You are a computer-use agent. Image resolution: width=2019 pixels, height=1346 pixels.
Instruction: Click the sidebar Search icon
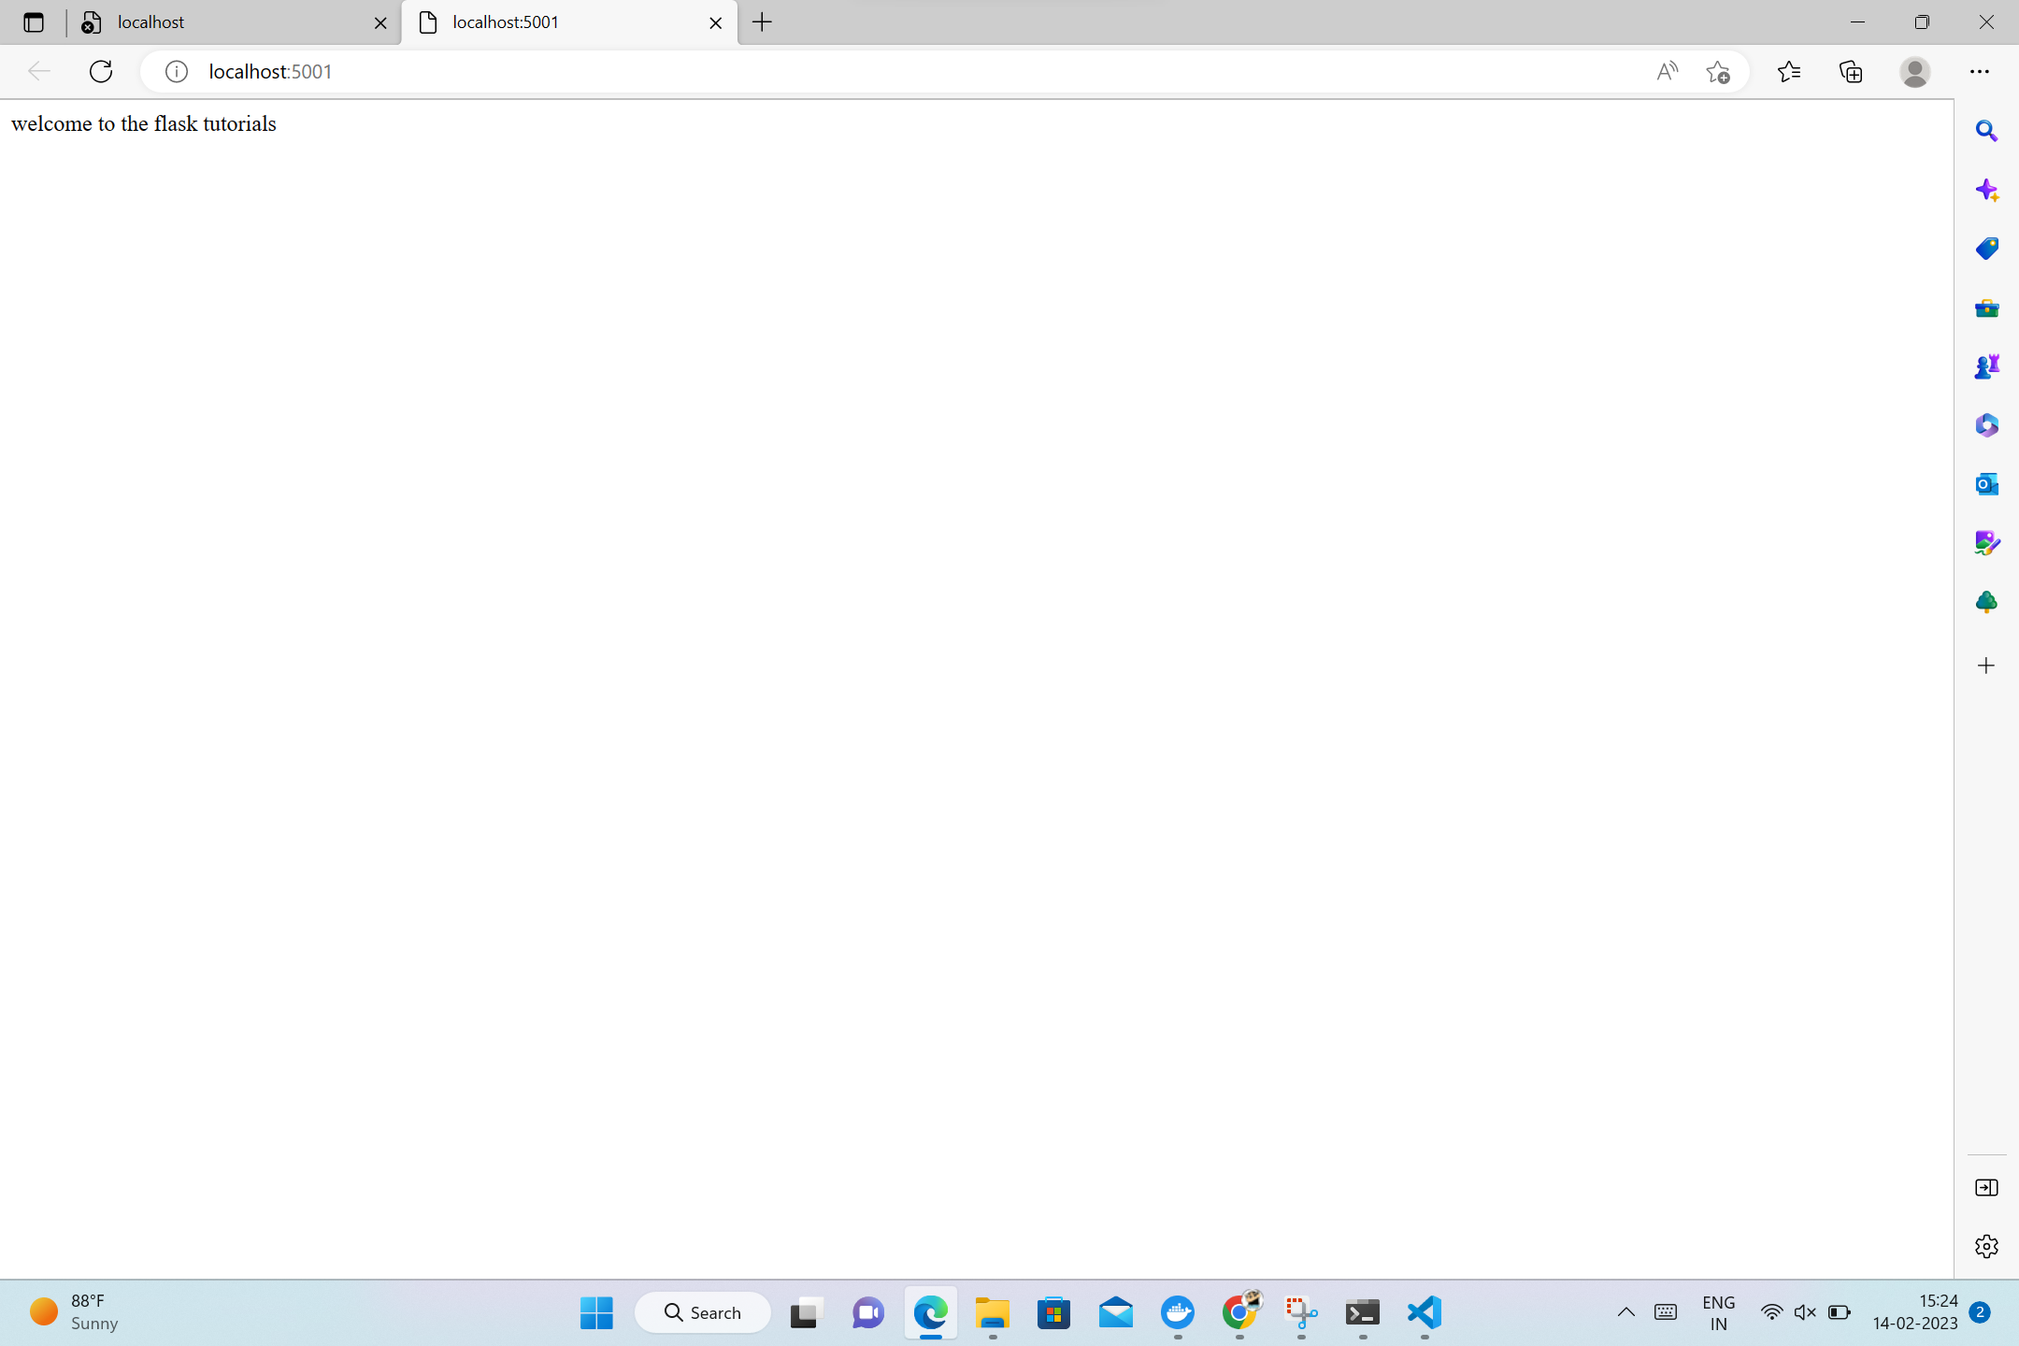(x=1986, y=131)
